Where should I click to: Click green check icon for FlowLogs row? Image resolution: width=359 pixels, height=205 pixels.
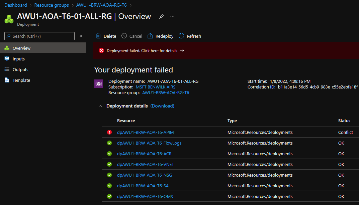pyautogui.click(x=109, y=143)
